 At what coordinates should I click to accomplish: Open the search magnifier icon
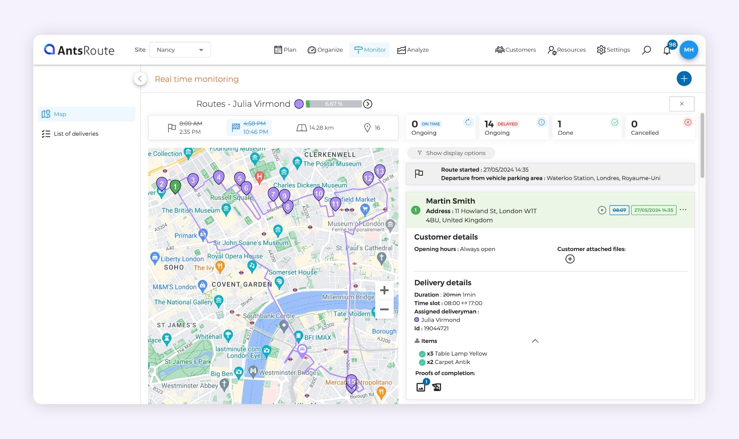point(646,50)
